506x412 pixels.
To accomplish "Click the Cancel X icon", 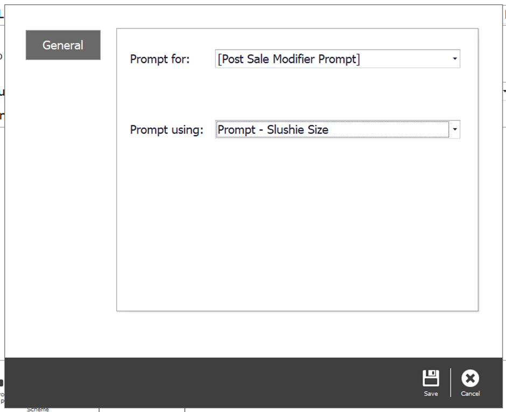I will (470, 378).
